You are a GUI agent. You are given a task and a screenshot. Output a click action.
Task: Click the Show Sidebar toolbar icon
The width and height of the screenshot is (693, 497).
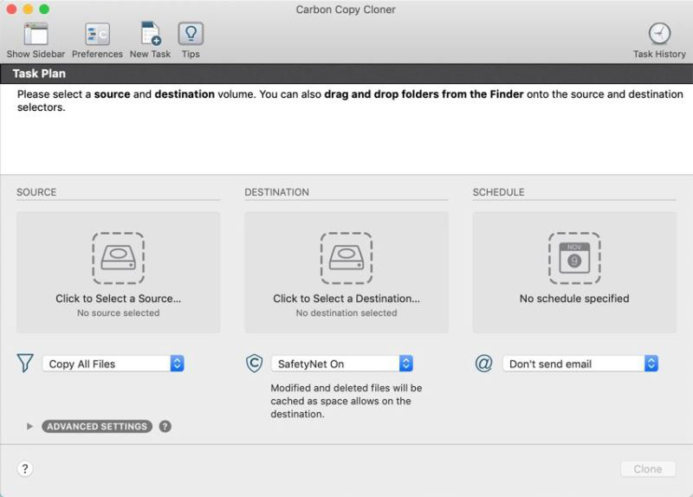pos(36,34)
